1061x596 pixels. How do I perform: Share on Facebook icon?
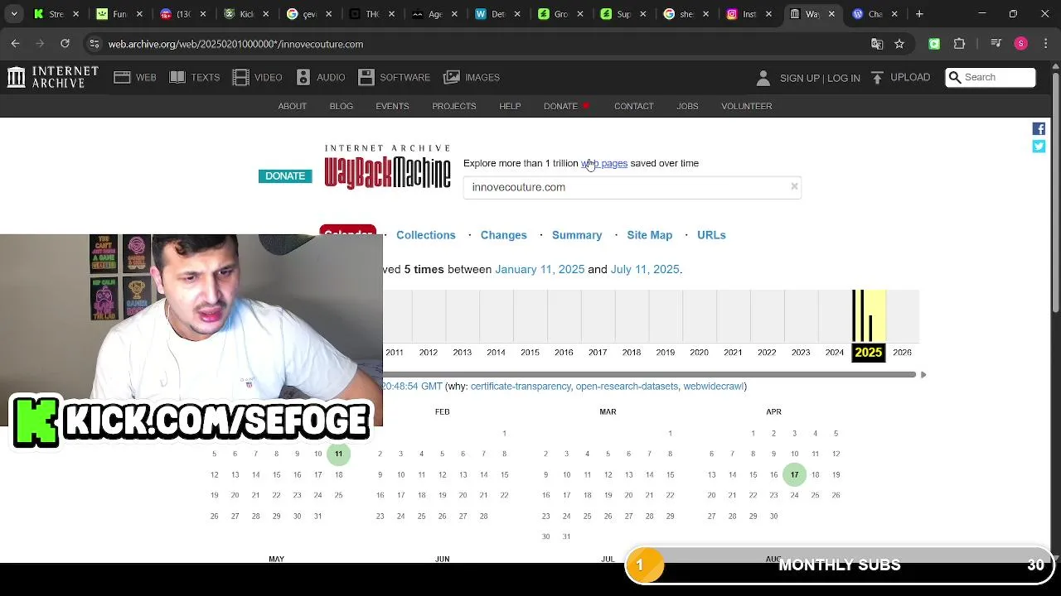pos(1039,128)
